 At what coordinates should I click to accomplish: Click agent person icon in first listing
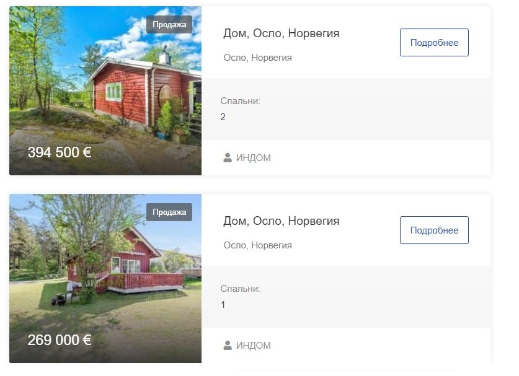(228, 158)
